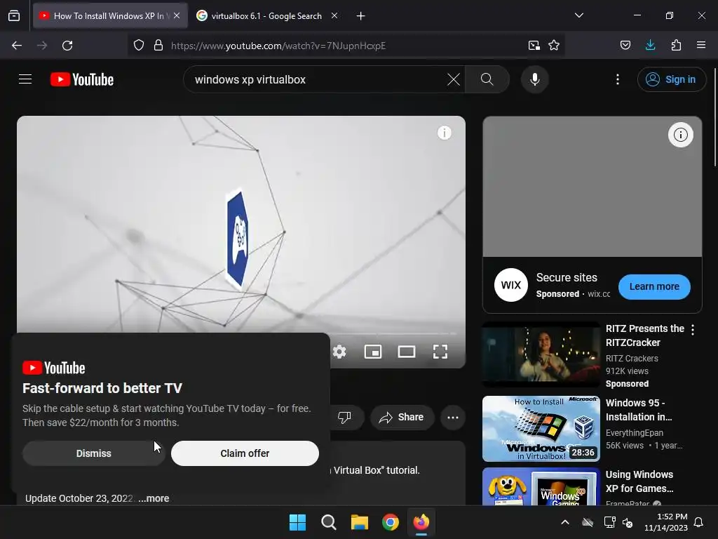Open video player settings gear
This screenshot has width=718, height=539.
[339, 352]
